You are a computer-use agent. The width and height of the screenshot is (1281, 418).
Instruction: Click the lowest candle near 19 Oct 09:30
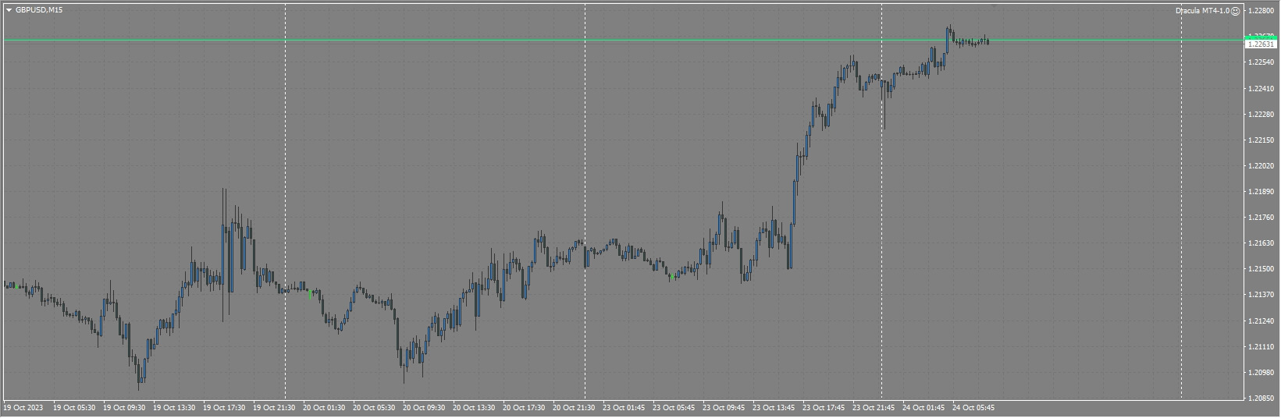coord(140,373)
